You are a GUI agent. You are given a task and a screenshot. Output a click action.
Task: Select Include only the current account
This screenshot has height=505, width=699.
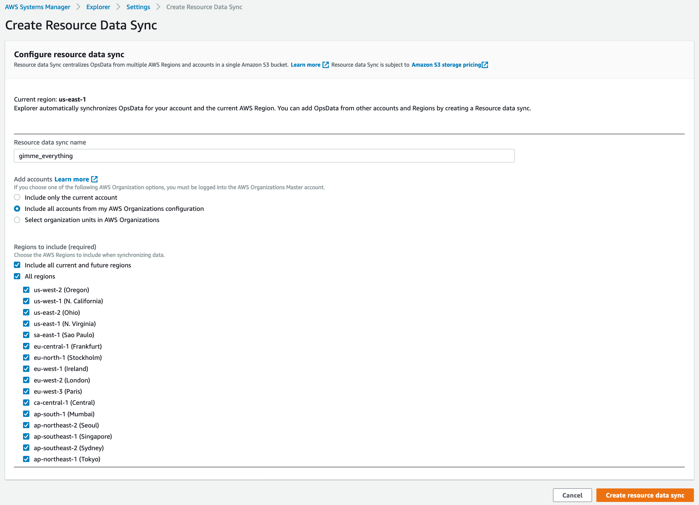point(17,197)
